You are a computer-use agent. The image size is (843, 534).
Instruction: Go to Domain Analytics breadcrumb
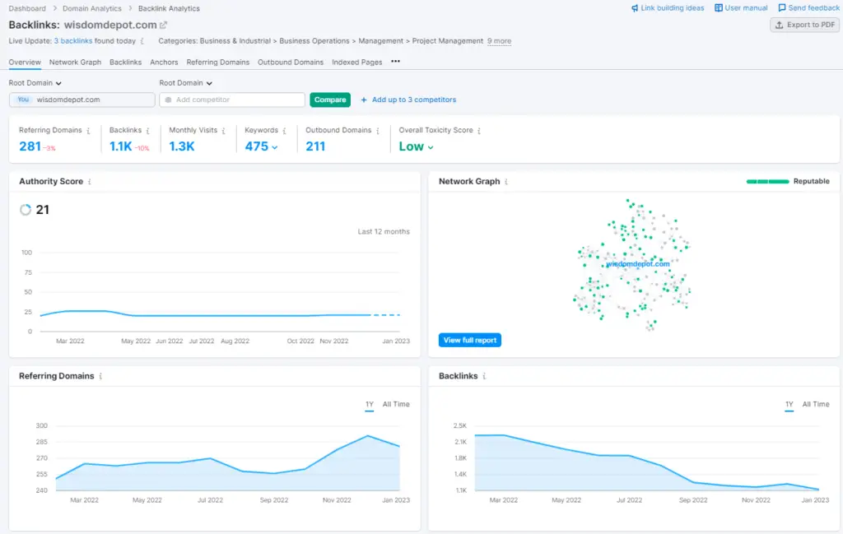coord(92,8)
